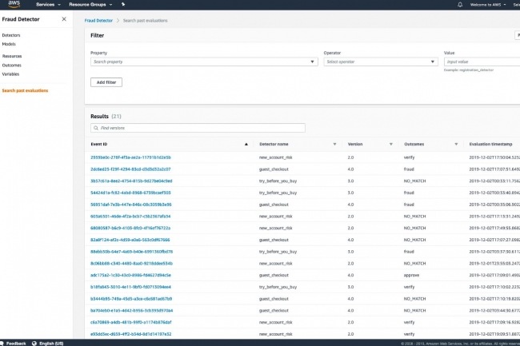Image resolution: width=520 pixels, height=346 pixels.
Task: Sort by Event ID ascending arrow
Action: click(x=246, y=145)
